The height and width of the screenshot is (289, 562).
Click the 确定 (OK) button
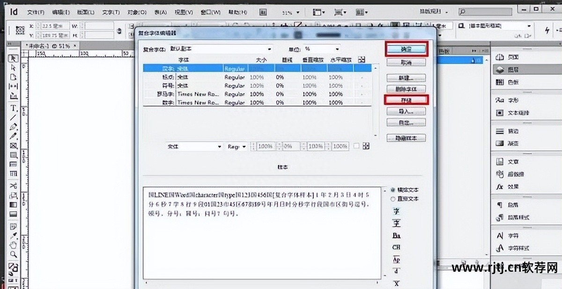(406, 49)
